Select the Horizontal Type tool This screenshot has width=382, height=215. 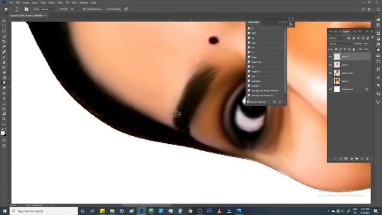(4, 99)
